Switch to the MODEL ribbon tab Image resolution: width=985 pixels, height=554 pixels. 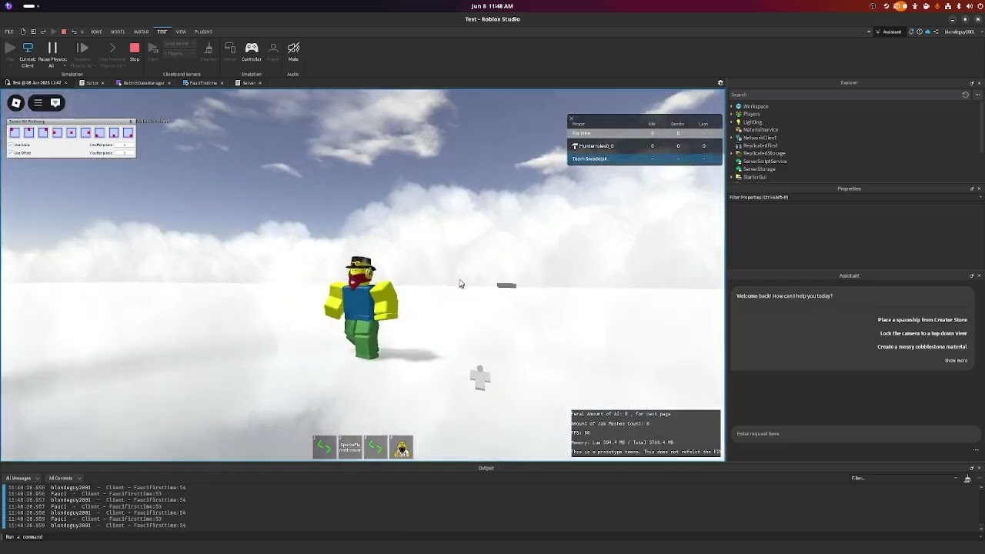118,32
